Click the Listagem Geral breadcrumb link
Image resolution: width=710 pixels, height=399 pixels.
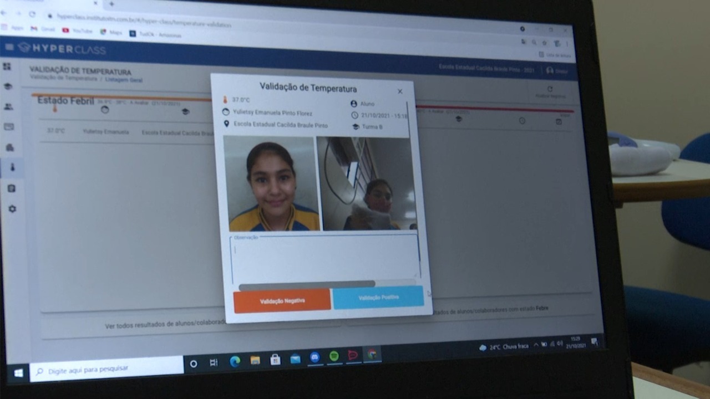click(124, 80)
